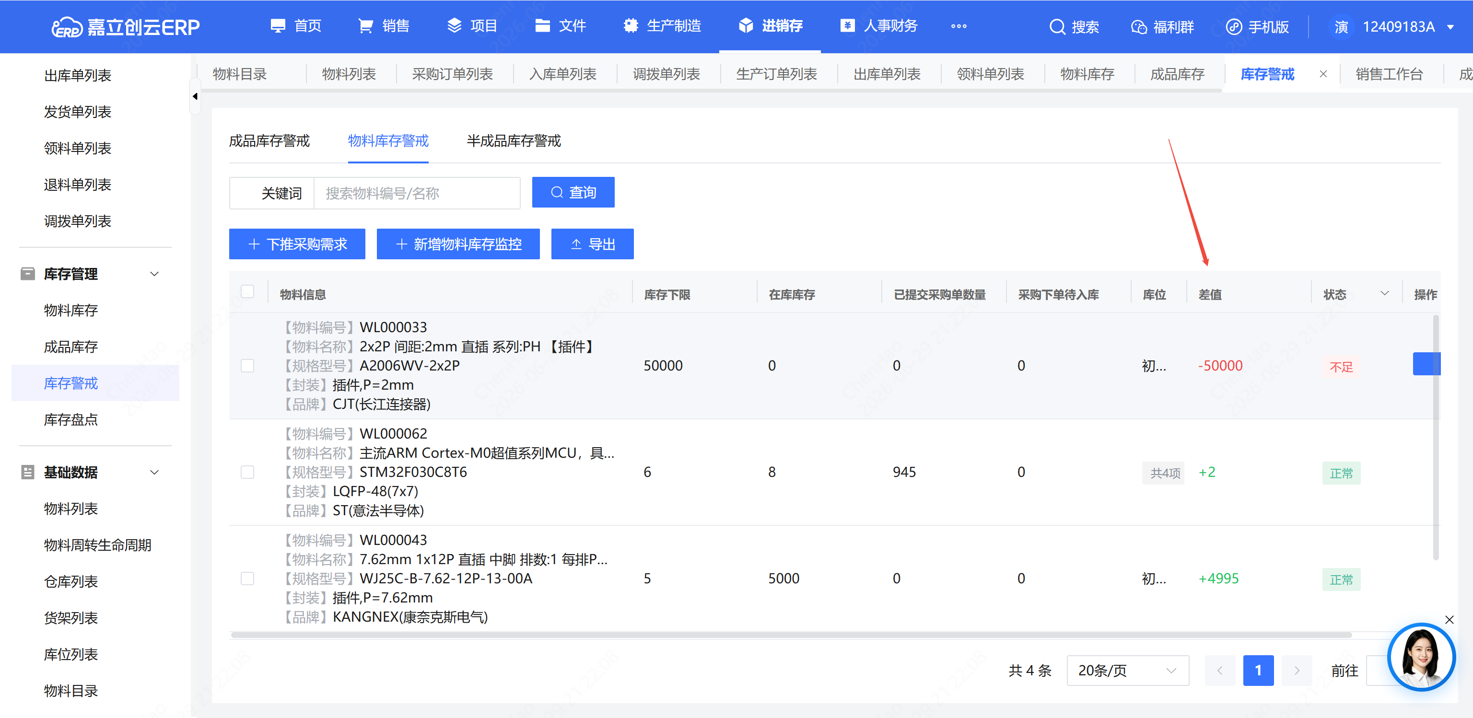Switch to the 销售工作台 tab
This screenshot has height=718, width=1473.
click(1389, 74)
